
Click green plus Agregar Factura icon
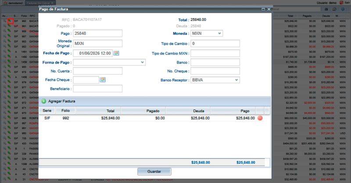[x=43, y=101]
